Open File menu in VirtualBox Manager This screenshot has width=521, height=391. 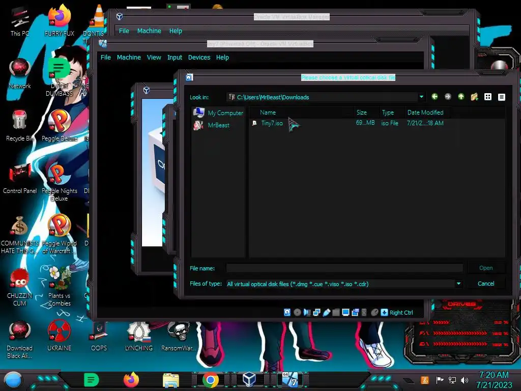(x=124, y=31)
